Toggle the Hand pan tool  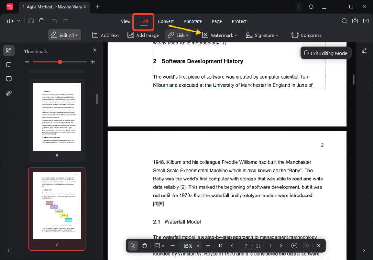point(144,245)
